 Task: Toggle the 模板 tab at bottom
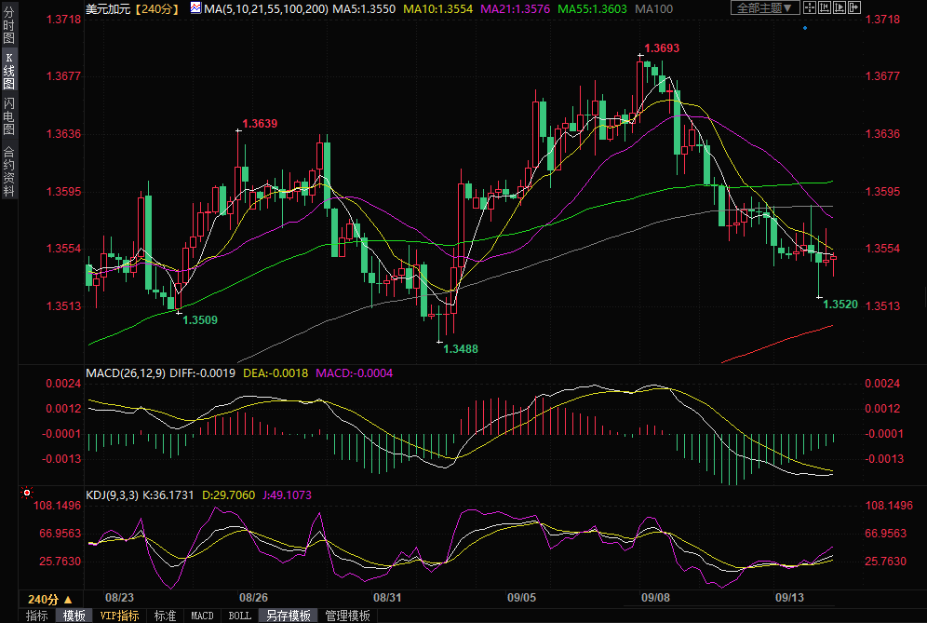74,616
